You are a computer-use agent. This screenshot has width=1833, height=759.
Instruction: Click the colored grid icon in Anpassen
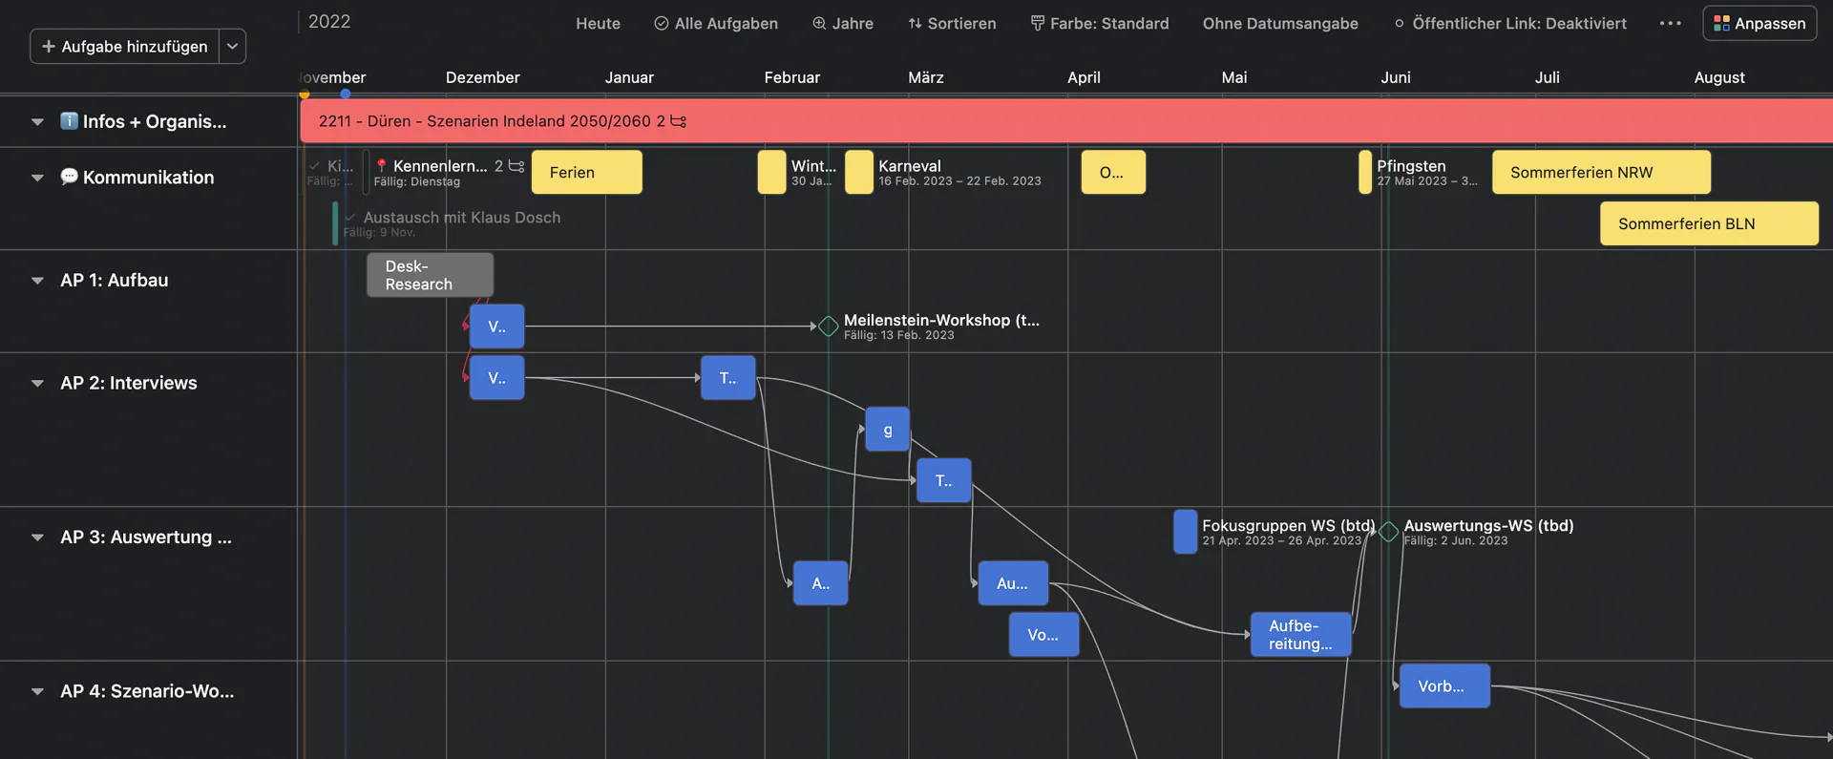click(x=1721, y=23)
